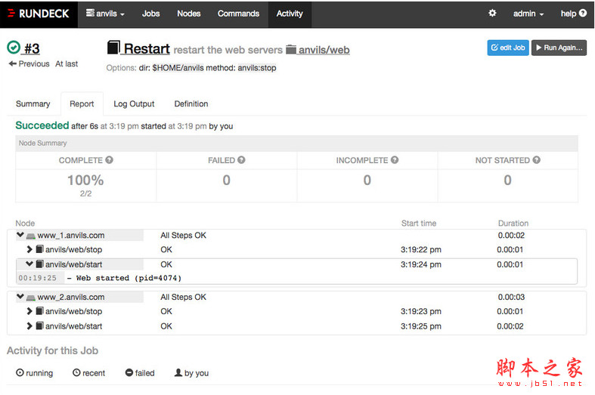Open the Restart job title link
The image size is (595, 395).
147,49
